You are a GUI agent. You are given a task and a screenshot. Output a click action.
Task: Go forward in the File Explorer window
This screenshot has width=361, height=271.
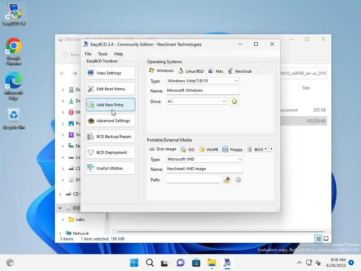75,73
